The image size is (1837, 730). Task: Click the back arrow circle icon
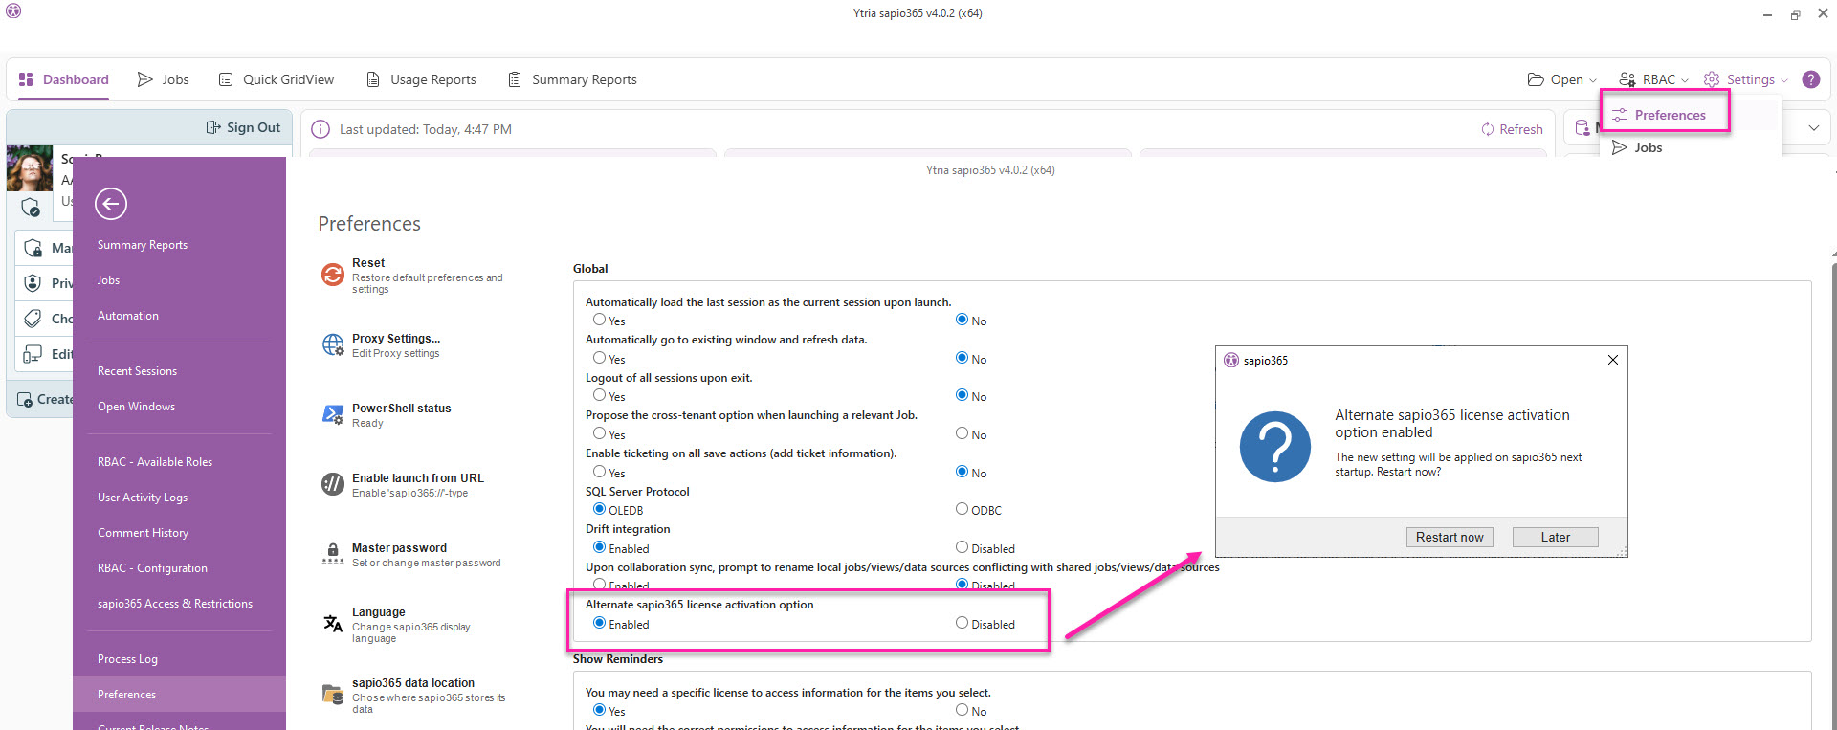coord(111,204)
